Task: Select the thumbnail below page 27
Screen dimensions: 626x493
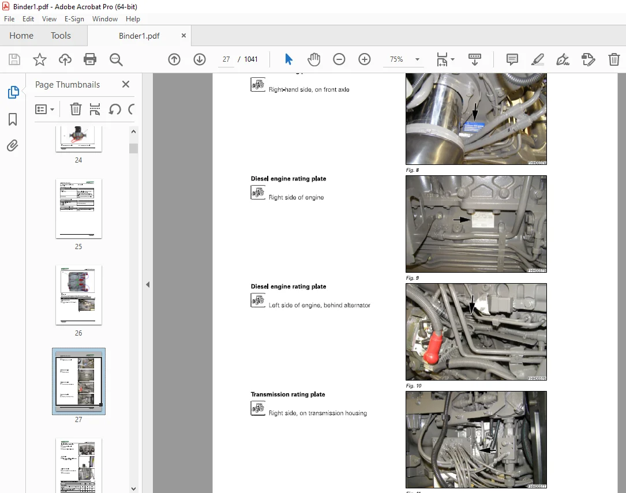Action: 78,465
